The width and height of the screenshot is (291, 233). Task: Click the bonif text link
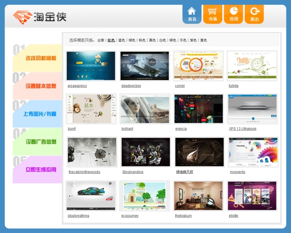click(x=72, y=129)
